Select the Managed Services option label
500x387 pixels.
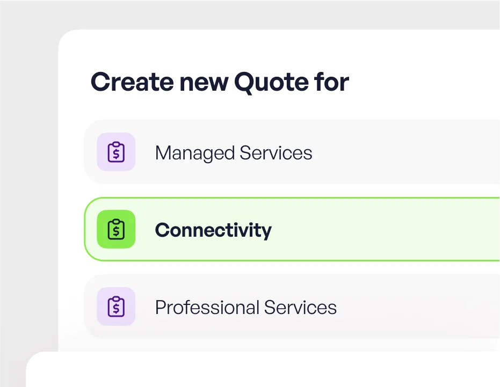(x=233, y=153)
